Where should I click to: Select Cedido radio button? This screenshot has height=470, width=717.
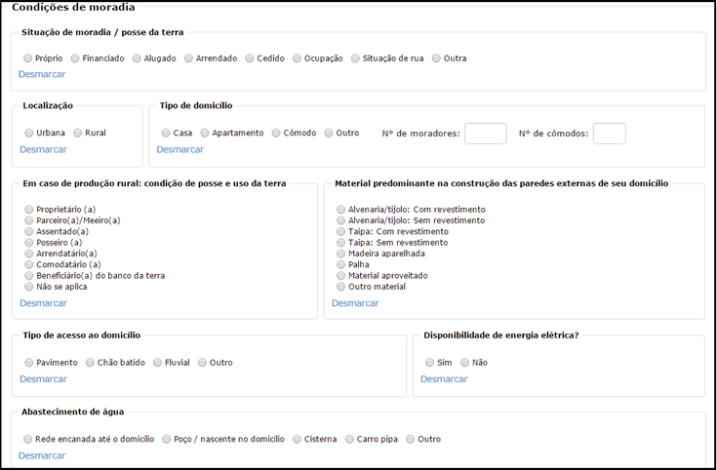pyautogui.click(x=250, y=59)
